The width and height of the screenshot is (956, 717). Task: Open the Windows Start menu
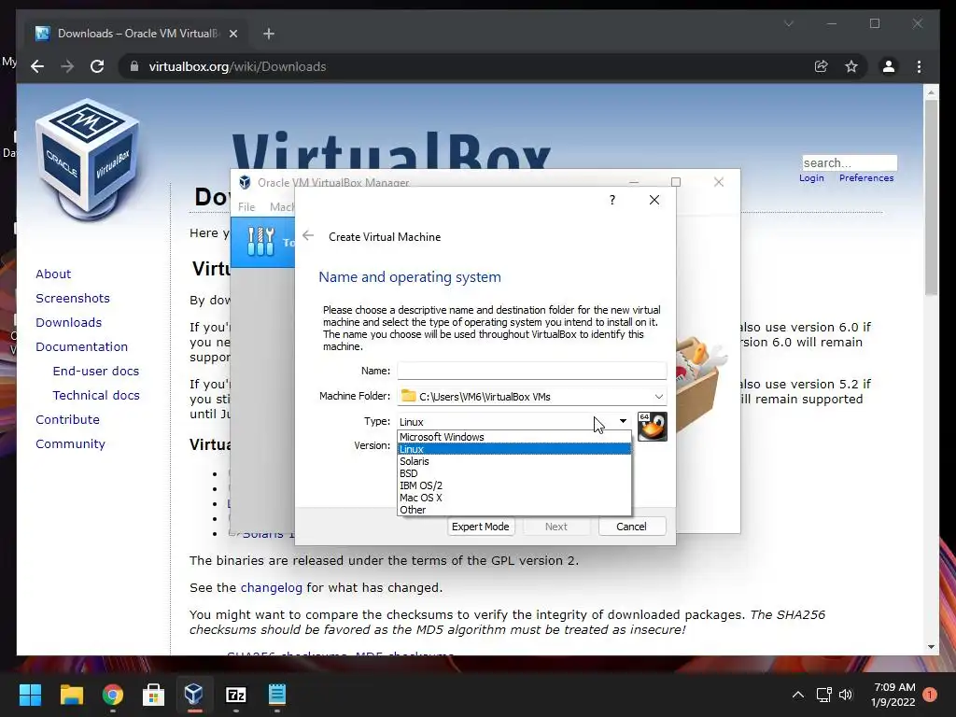30,695
